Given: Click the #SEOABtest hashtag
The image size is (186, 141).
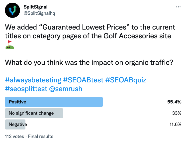Looking at the screenshot, I should coord(83,80).
